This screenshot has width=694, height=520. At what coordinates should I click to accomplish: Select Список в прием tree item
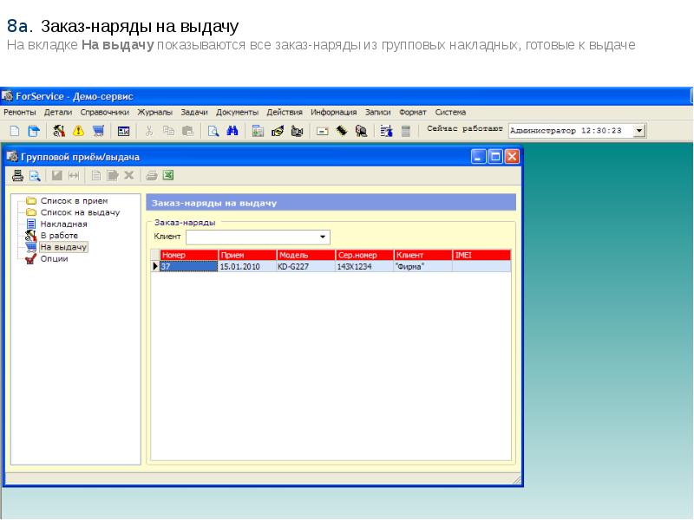click(x=74, y=201)
